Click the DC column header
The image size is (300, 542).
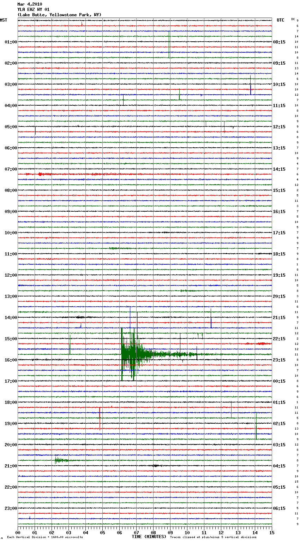293,19
